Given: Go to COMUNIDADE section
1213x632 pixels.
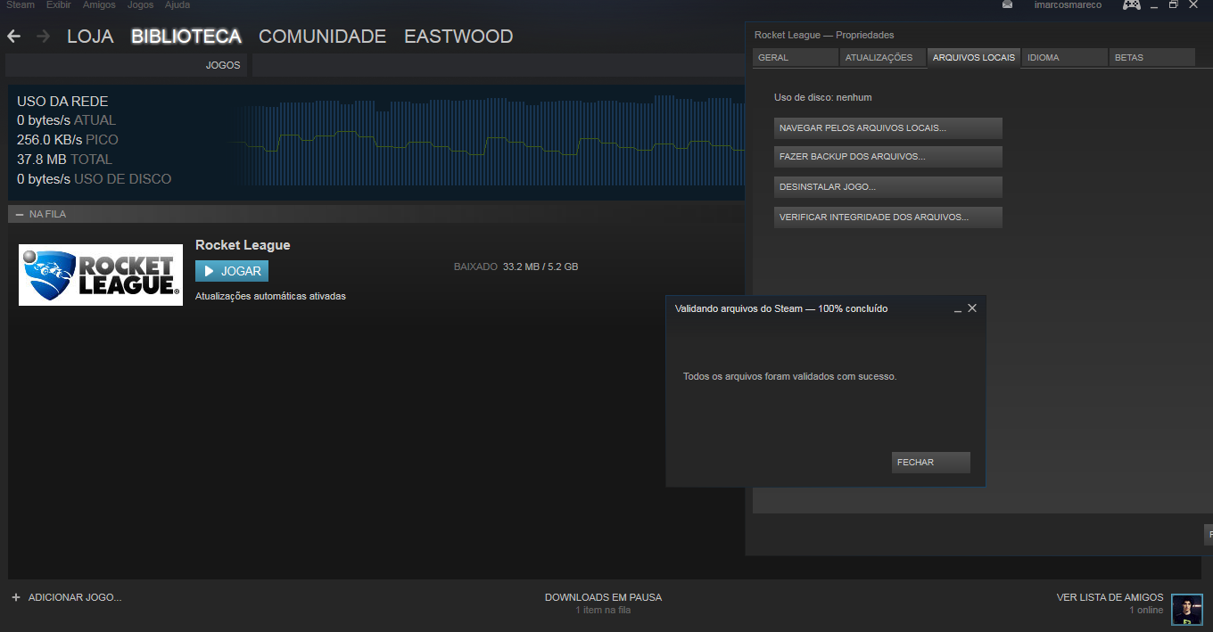Looking at the screenshot, I should click(x=322, y=37).
